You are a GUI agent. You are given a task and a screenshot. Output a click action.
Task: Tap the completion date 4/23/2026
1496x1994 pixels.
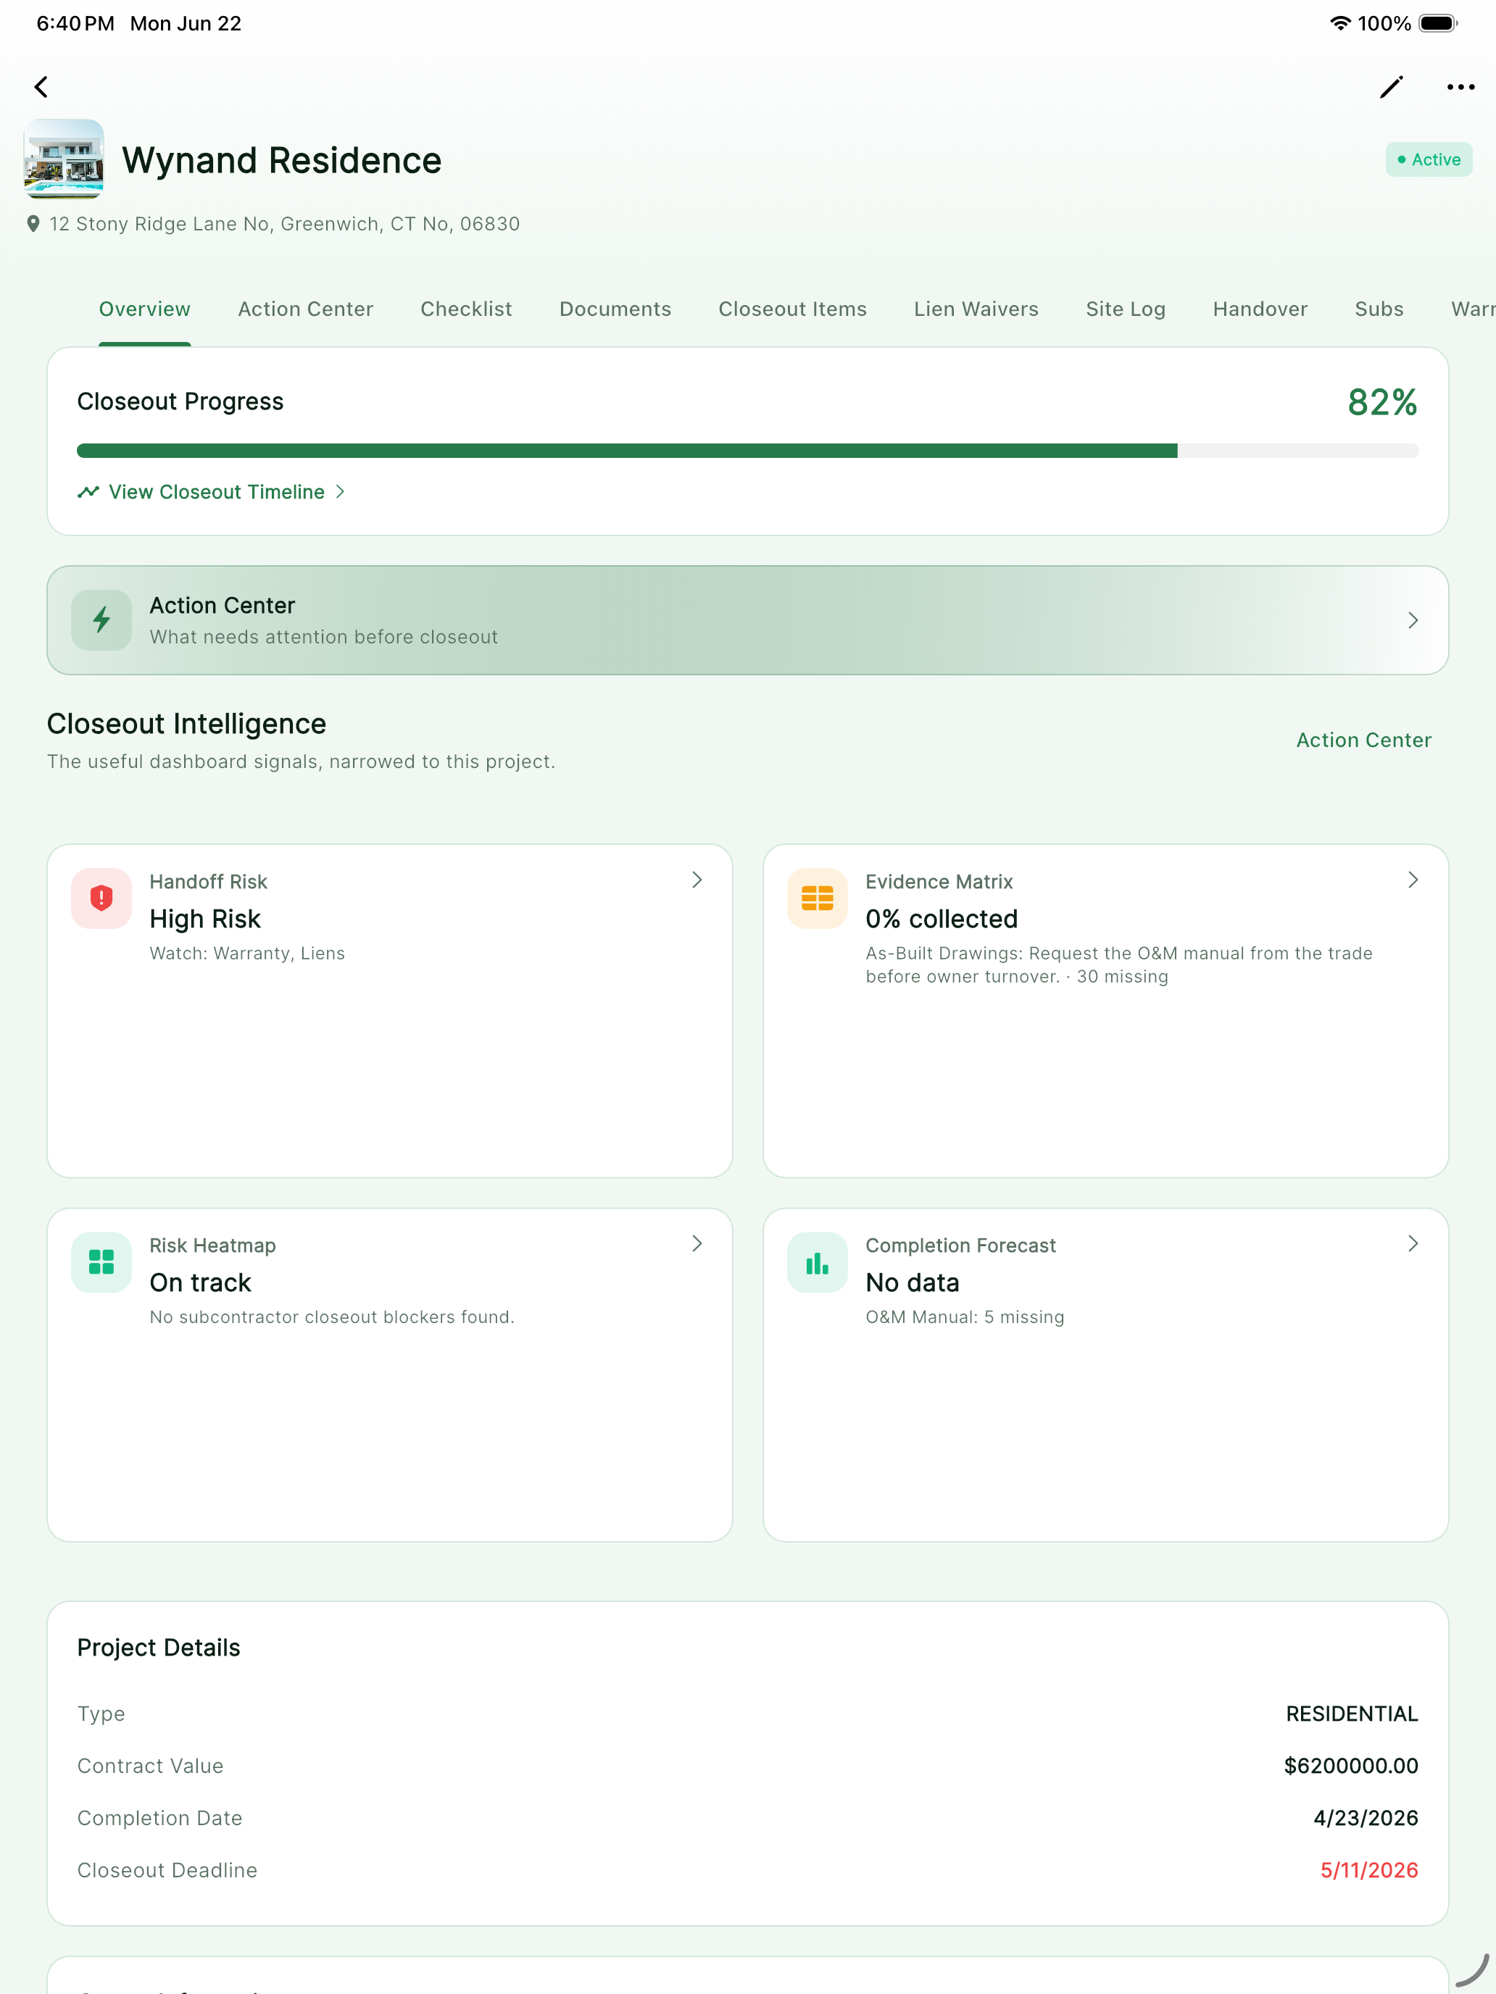tap(1366, 1818)
